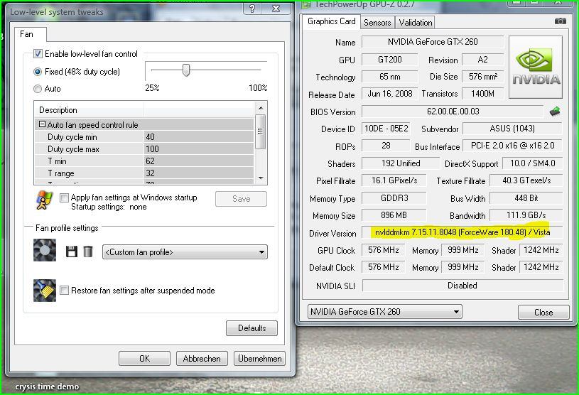Click the fan duty cycle slider handle
The width and height of the screenshot is (579, 395).
click(x=186, y=70)
